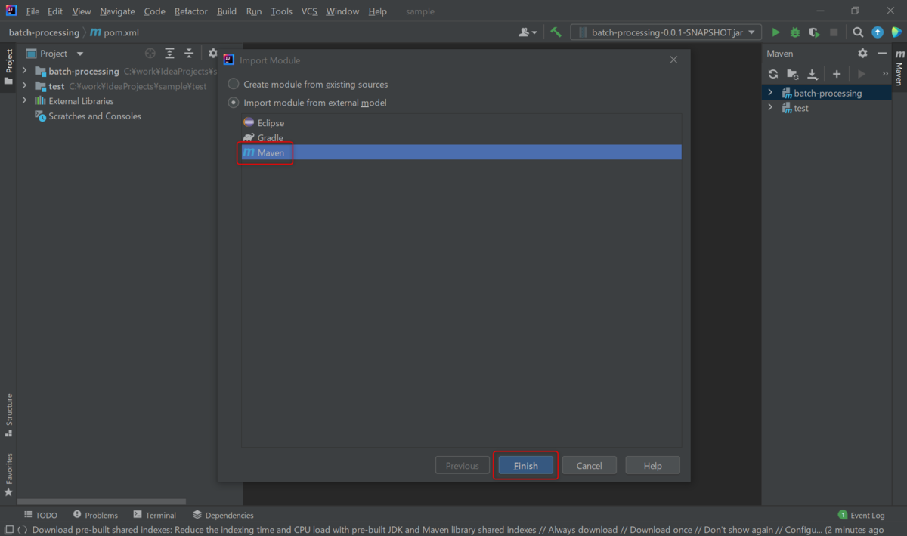Open Project panel options gear

pos(212,54)
